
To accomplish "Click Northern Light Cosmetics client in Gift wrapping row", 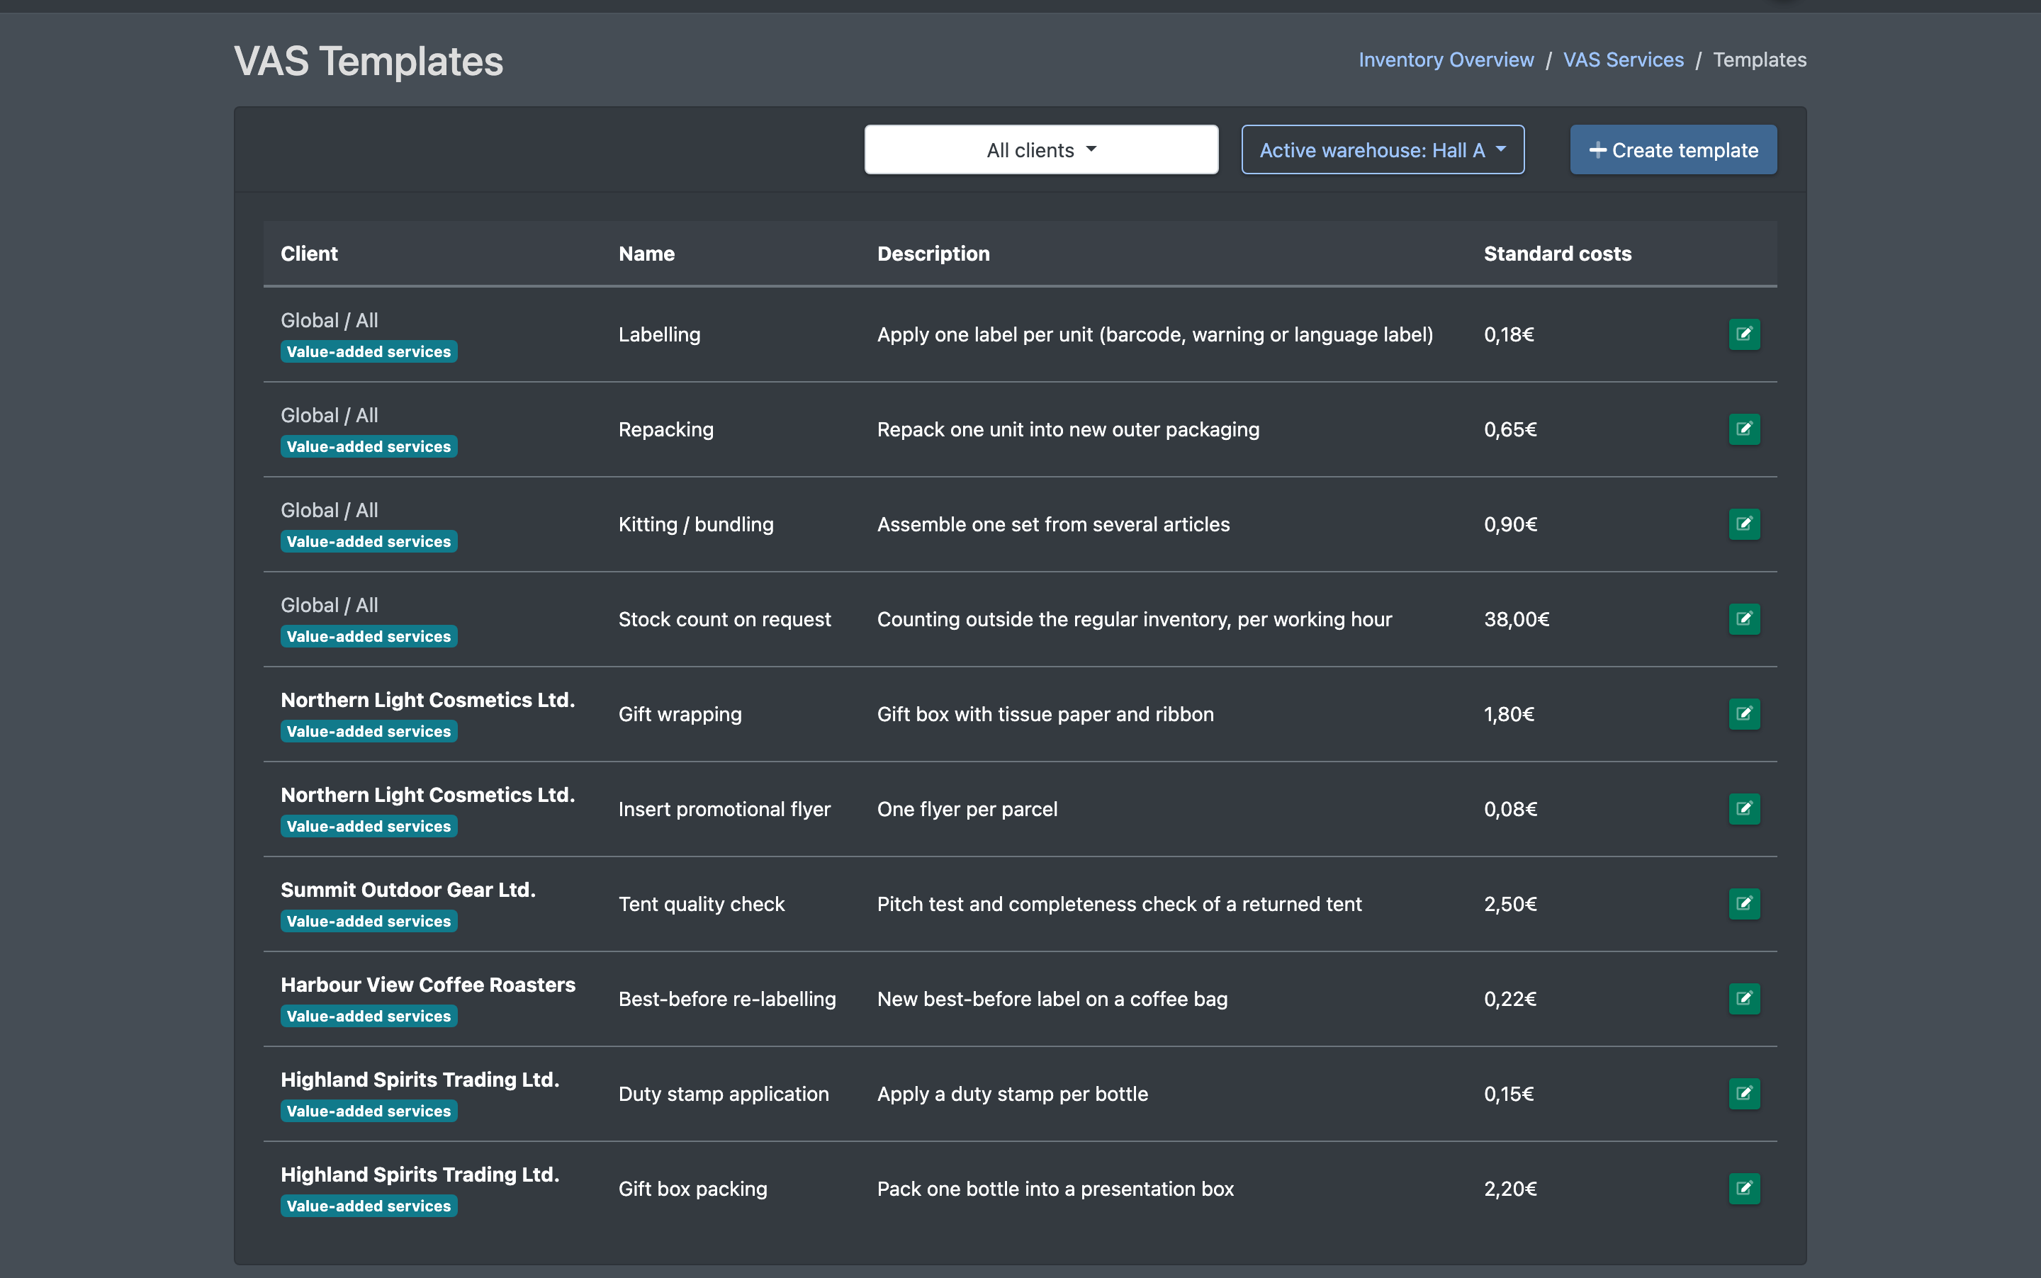I will (x=428, y=700).
